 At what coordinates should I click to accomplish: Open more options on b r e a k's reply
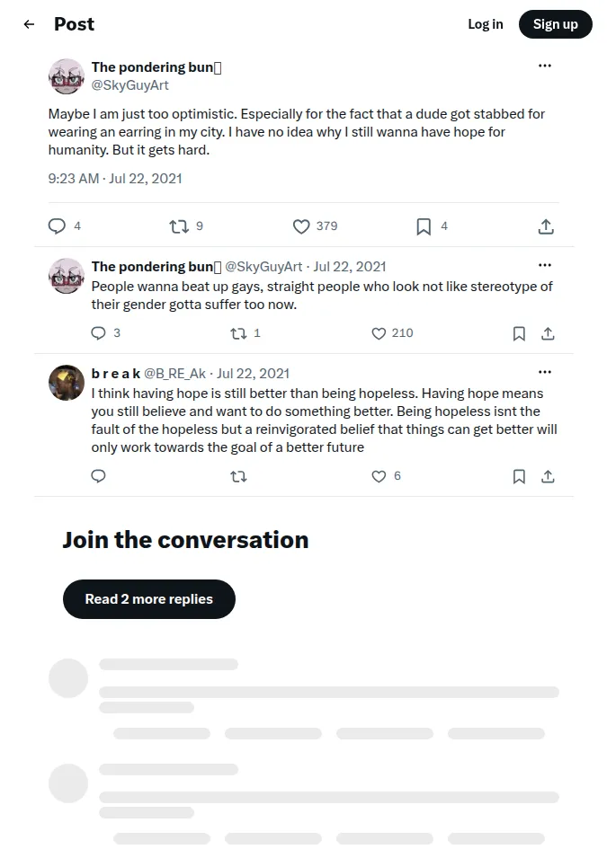tap(545, 372)
